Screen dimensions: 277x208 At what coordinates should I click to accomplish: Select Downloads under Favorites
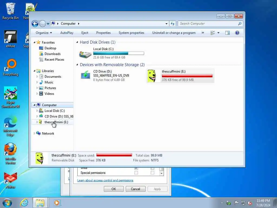[52, 54]
